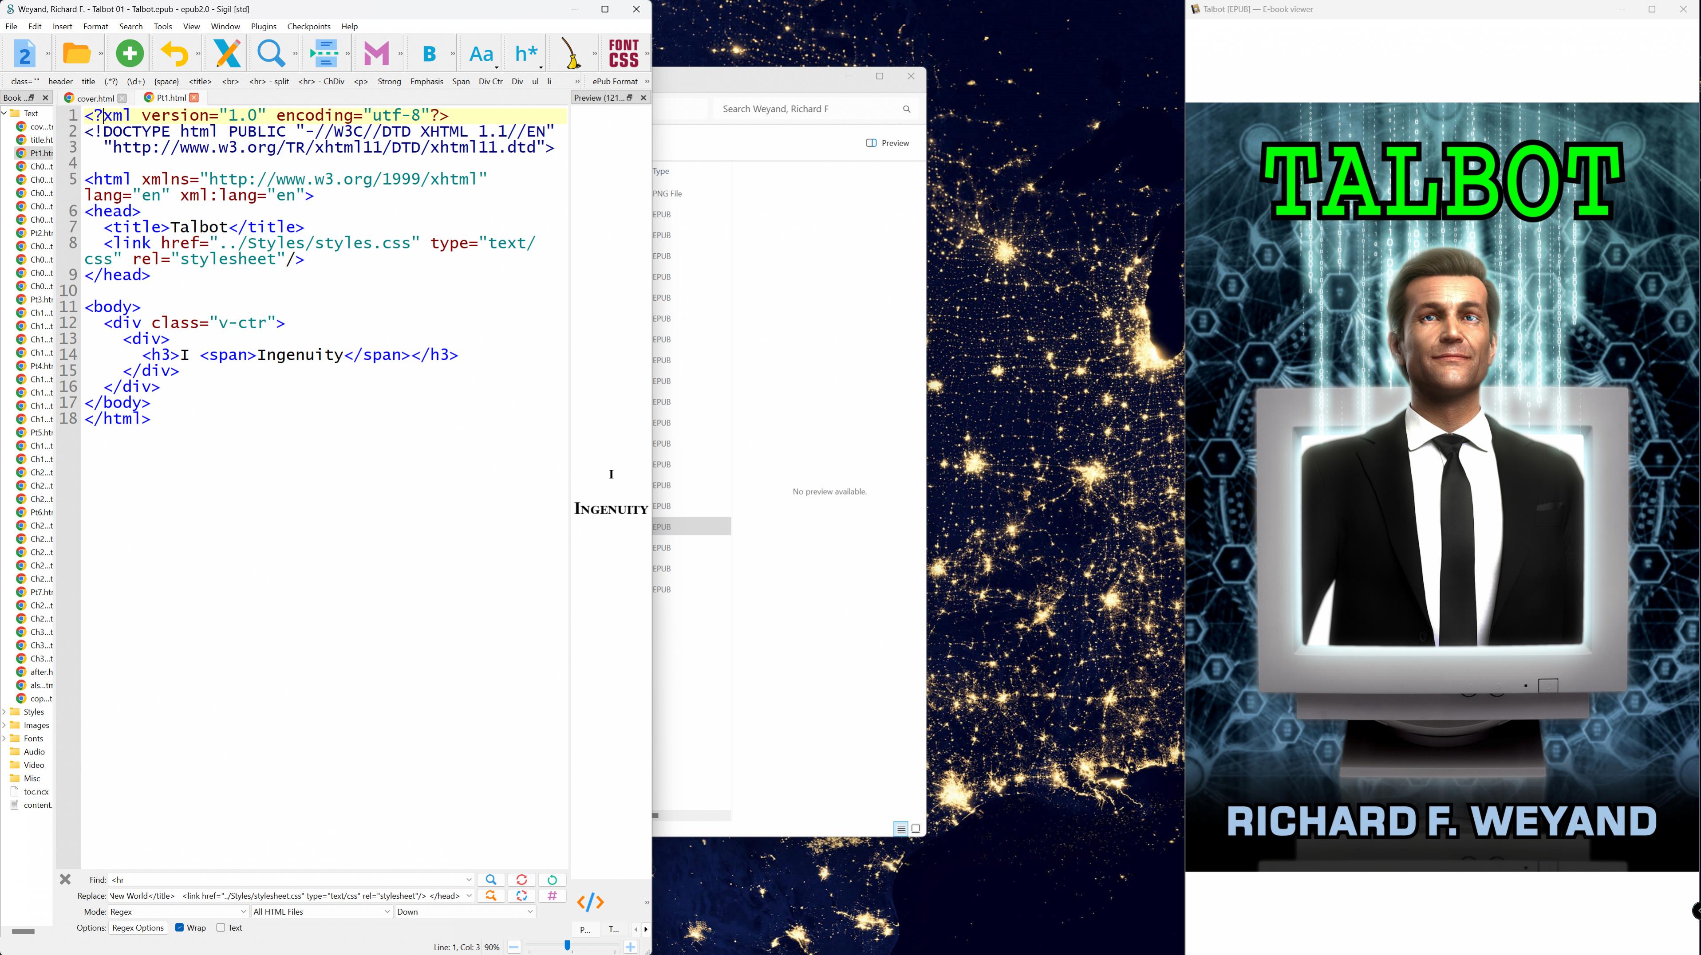Viewport: 1701px width, 955px height.
Task: Click the pink hash Count button
Action: [552, 896]
